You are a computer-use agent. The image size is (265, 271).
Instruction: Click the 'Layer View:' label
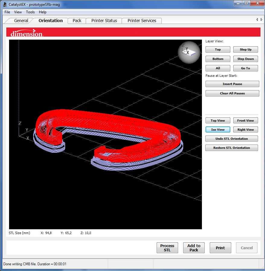[x=214, y=41]
